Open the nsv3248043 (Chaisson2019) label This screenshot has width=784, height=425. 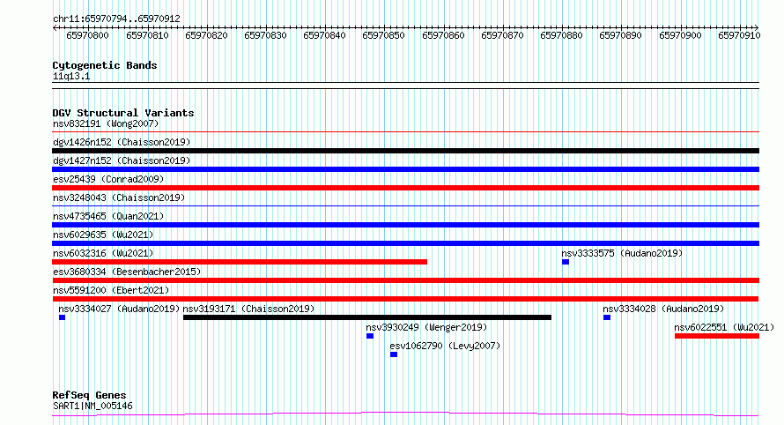click(x=119, y=198)
